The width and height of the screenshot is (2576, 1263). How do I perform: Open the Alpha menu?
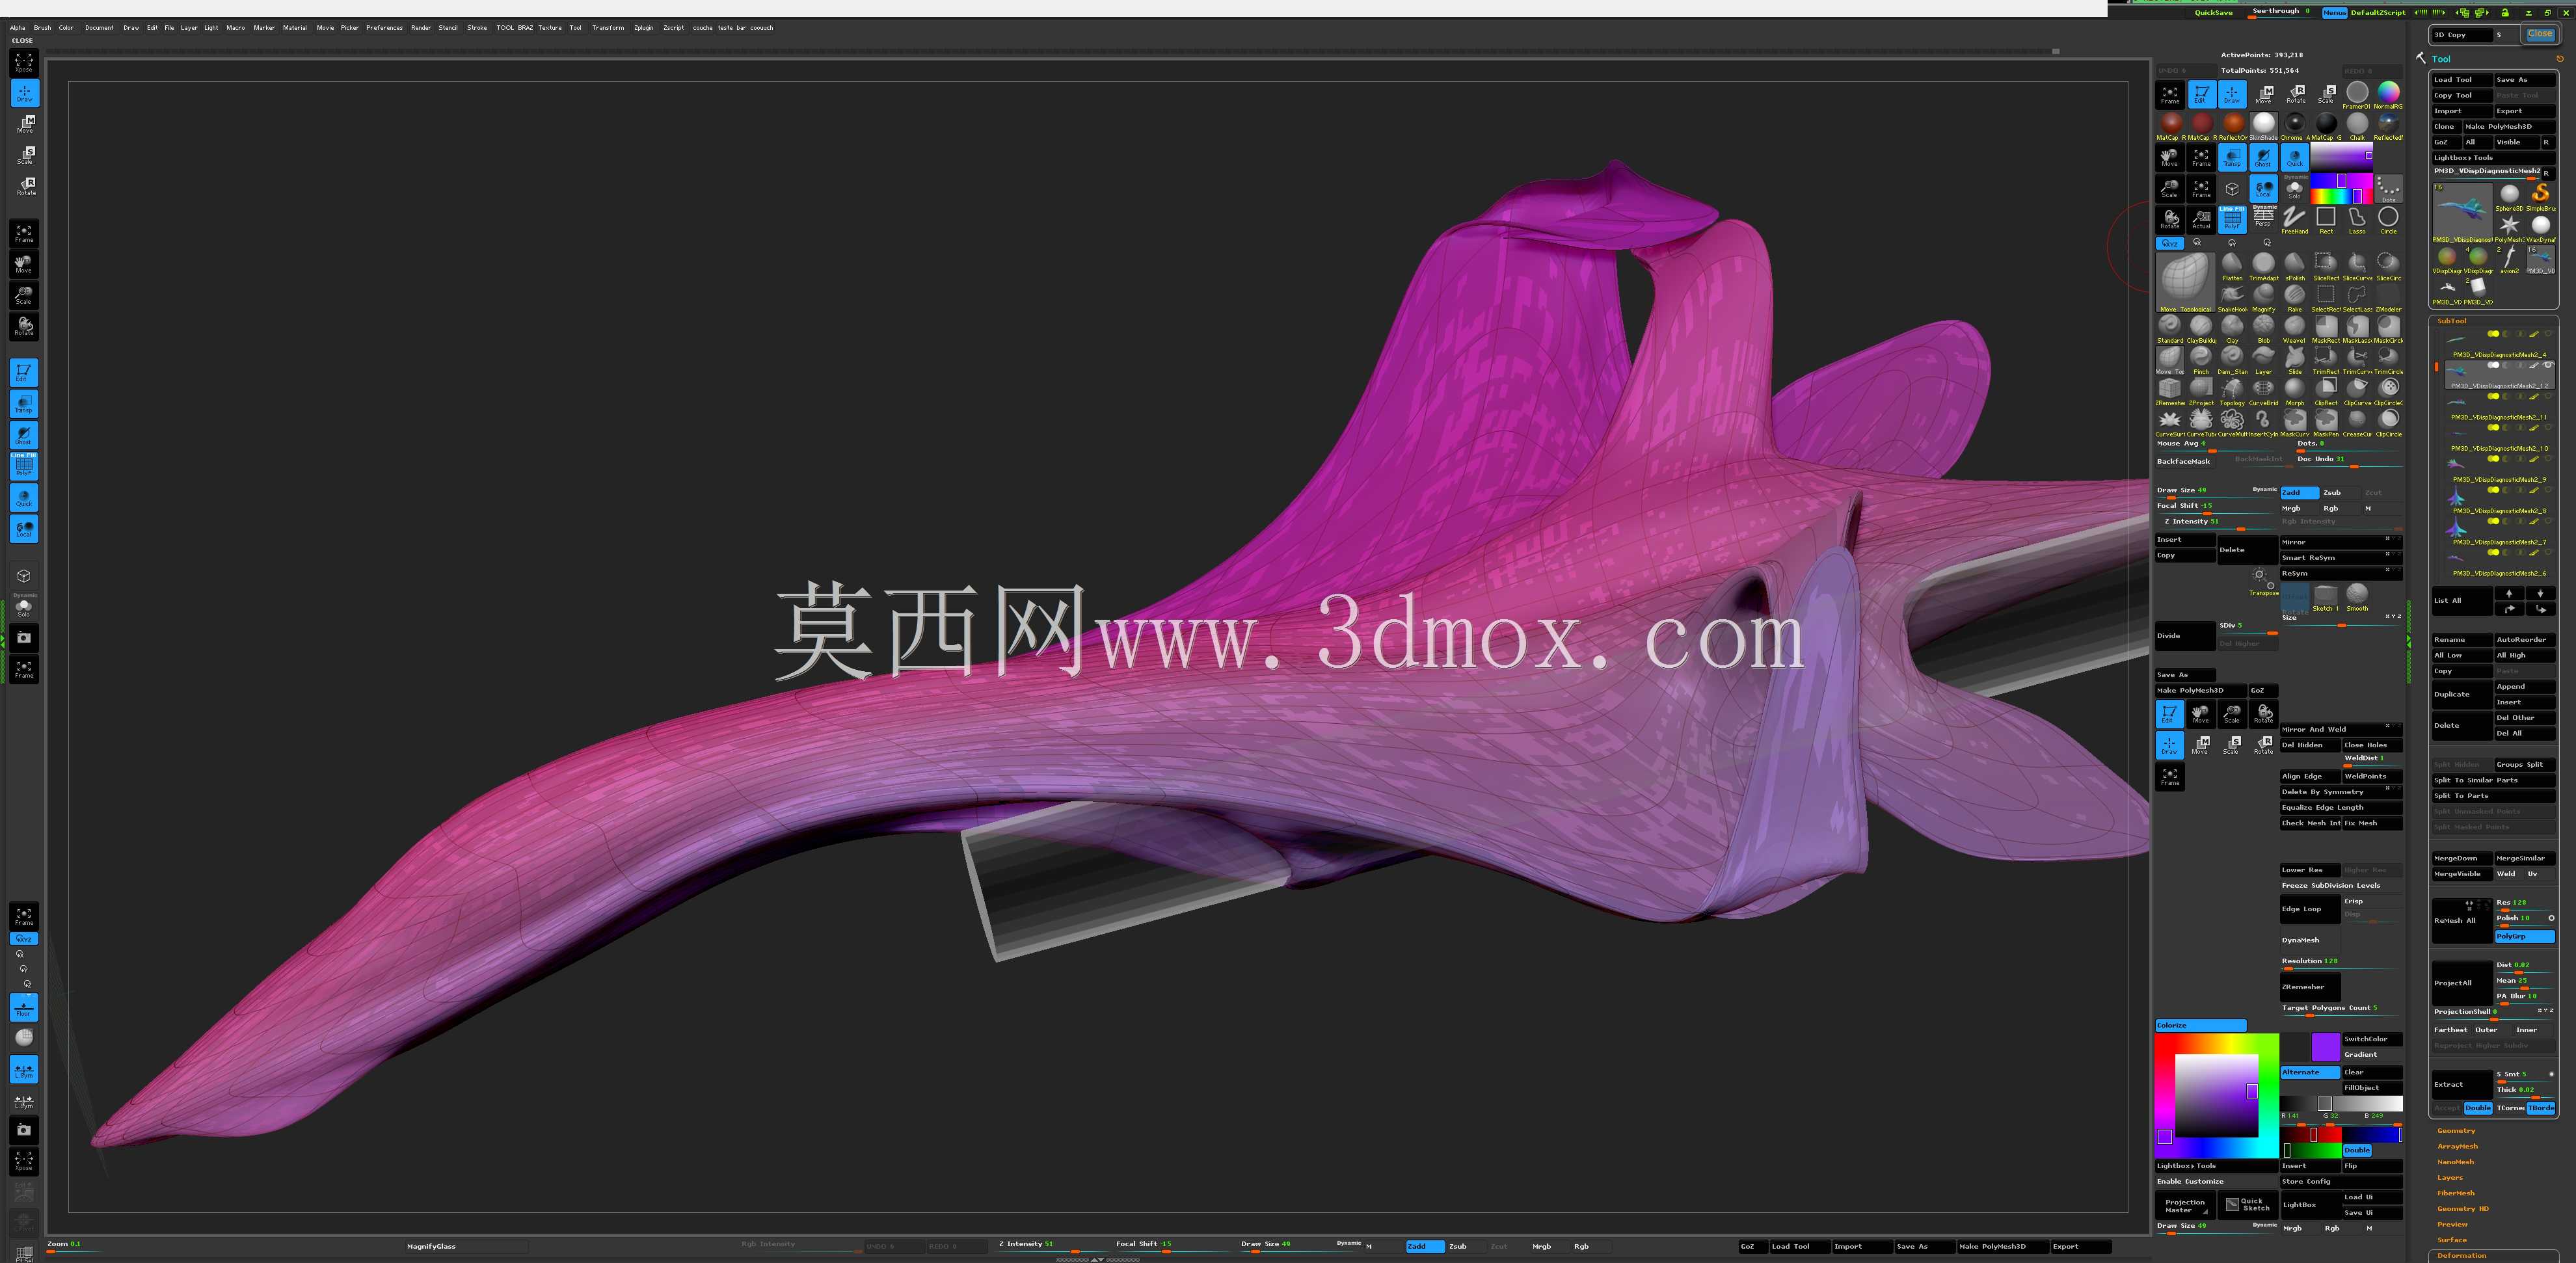(x=18, y=28)
